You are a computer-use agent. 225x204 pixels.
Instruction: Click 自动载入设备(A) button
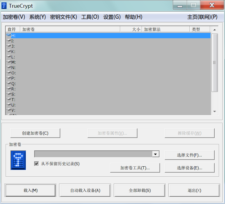tap(85, 190)
